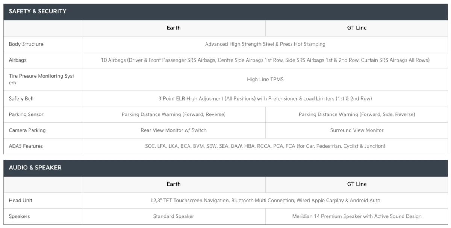
Task: Click the GT Line column header under Audio & Speaker
Action: pos(357,184)
